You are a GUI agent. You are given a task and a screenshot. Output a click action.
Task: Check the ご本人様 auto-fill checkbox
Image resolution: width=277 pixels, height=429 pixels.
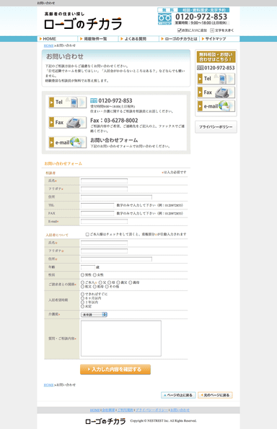pyautogui.click(x=87, y=235)
